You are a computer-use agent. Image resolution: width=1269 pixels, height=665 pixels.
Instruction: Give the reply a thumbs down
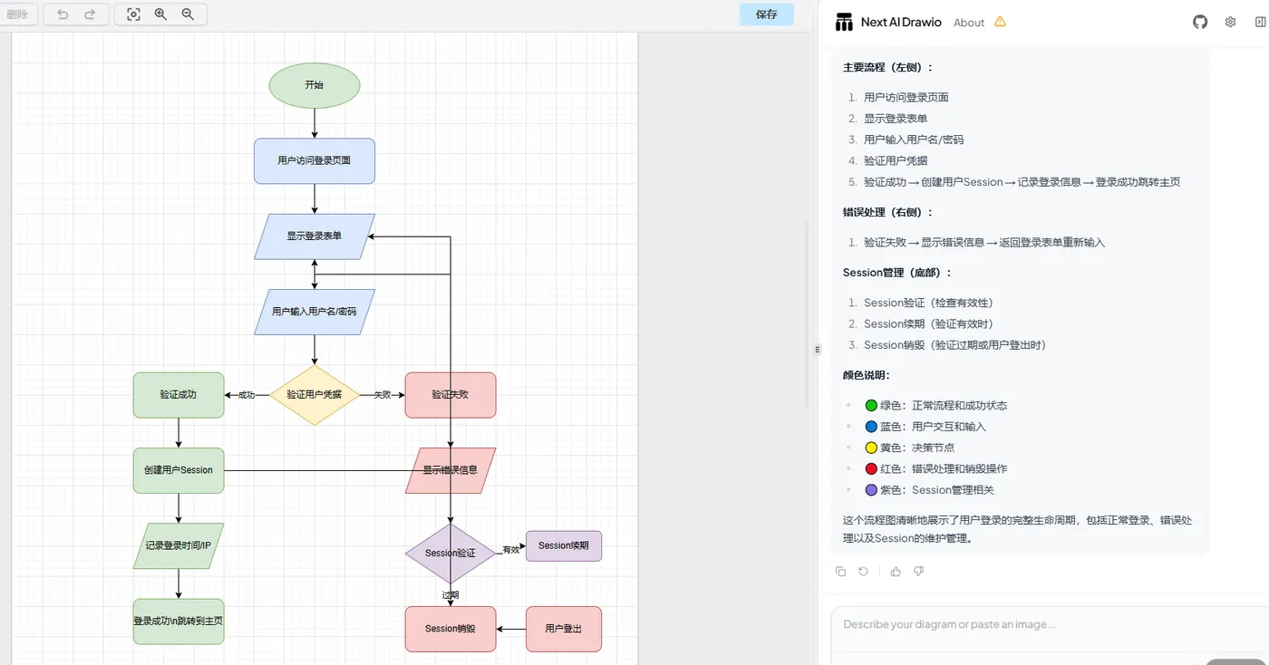pyautogui.click(x=918, y=572)
